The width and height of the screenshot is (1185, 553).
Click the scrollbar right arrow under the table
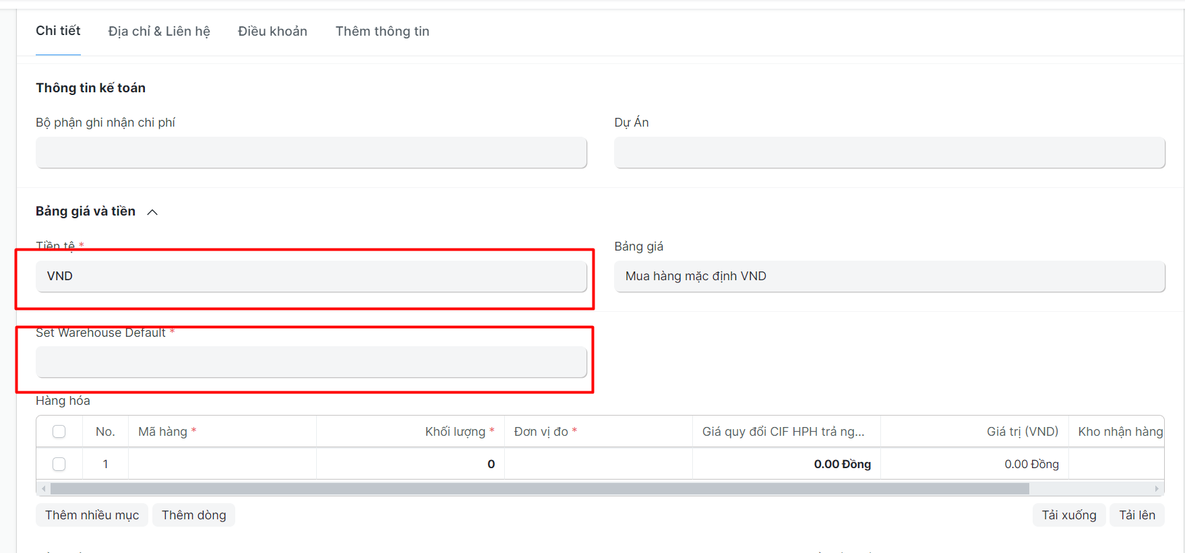pos(1156,488)
